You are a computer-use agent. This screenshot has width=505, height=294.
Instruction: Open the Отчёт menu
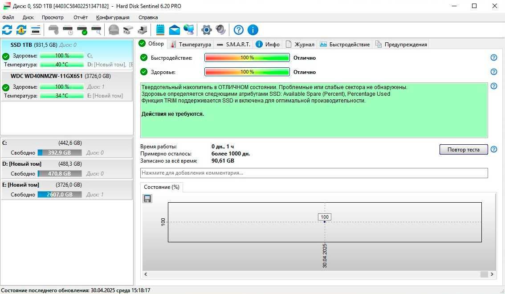[81, 17]
